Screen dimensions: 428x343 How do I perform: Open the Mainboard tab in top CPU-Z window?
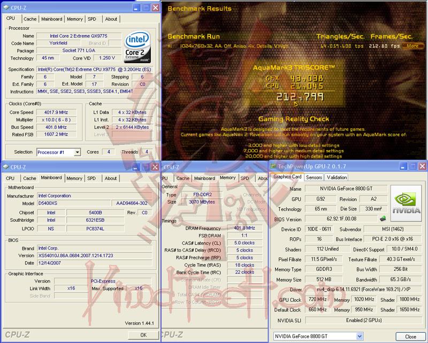(51, 19)
